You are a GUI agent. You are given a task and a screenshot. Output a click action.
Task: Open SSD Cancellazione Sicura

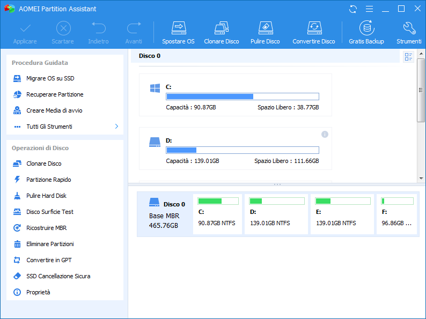point(58,276)
